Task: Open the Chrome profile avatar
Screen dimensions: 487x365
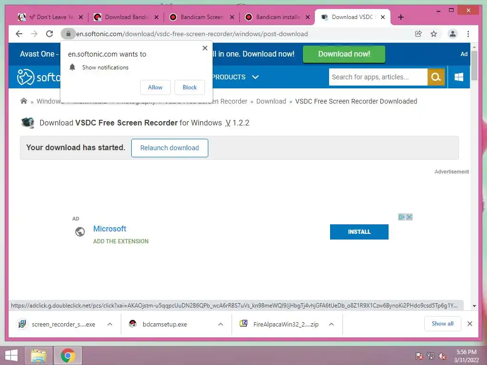Action: click(x=453, y=34)
